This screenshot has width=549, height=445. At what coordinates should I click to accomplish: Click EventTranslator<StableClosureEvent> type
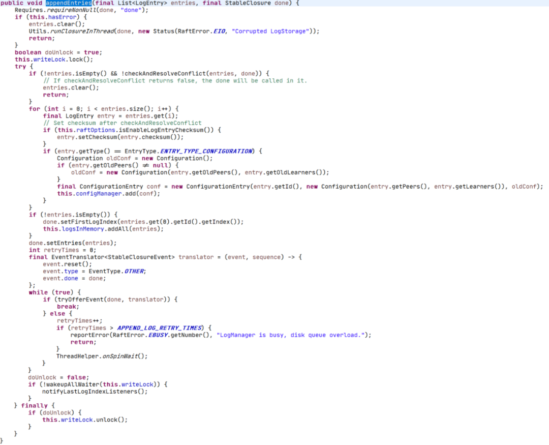[113, 257]
